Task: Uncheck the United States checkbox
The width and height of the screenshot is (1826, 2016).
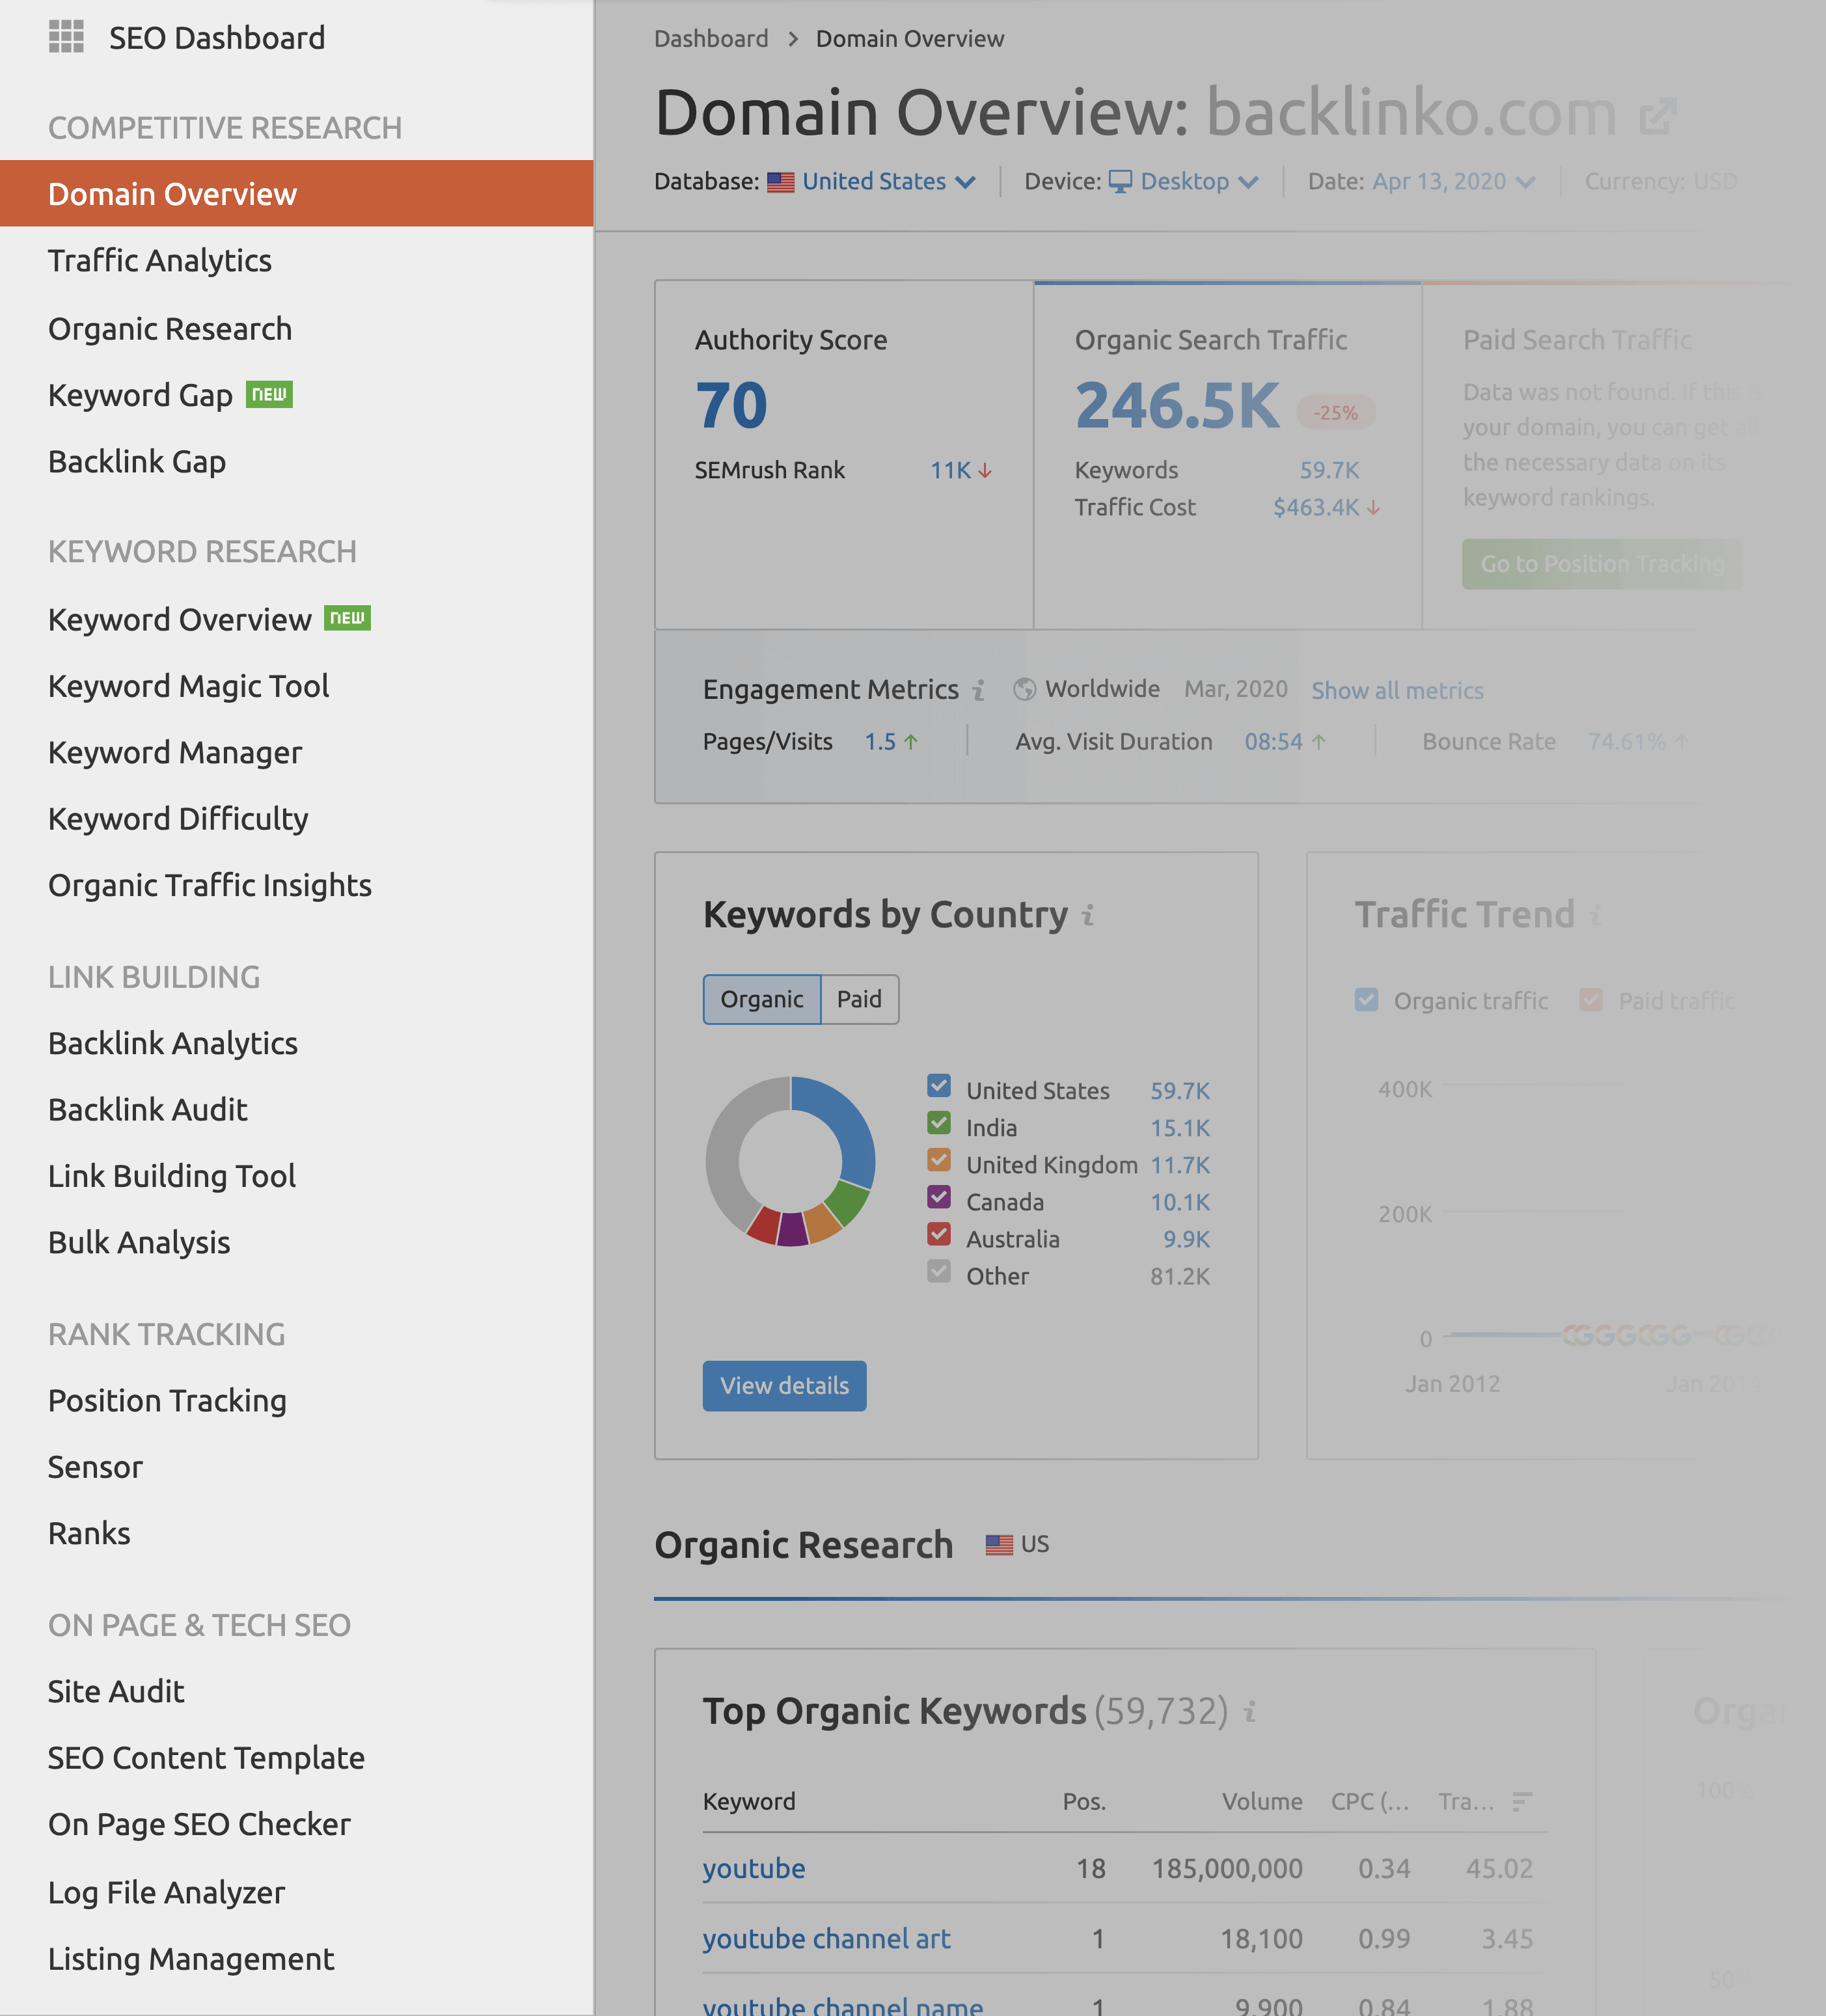Action: coord(939,1085)
